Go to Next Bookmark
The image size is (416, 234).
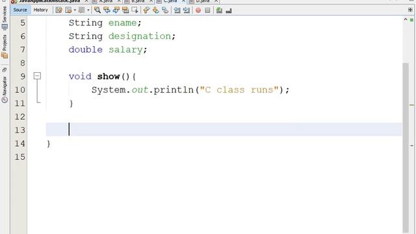coord(155,10)
